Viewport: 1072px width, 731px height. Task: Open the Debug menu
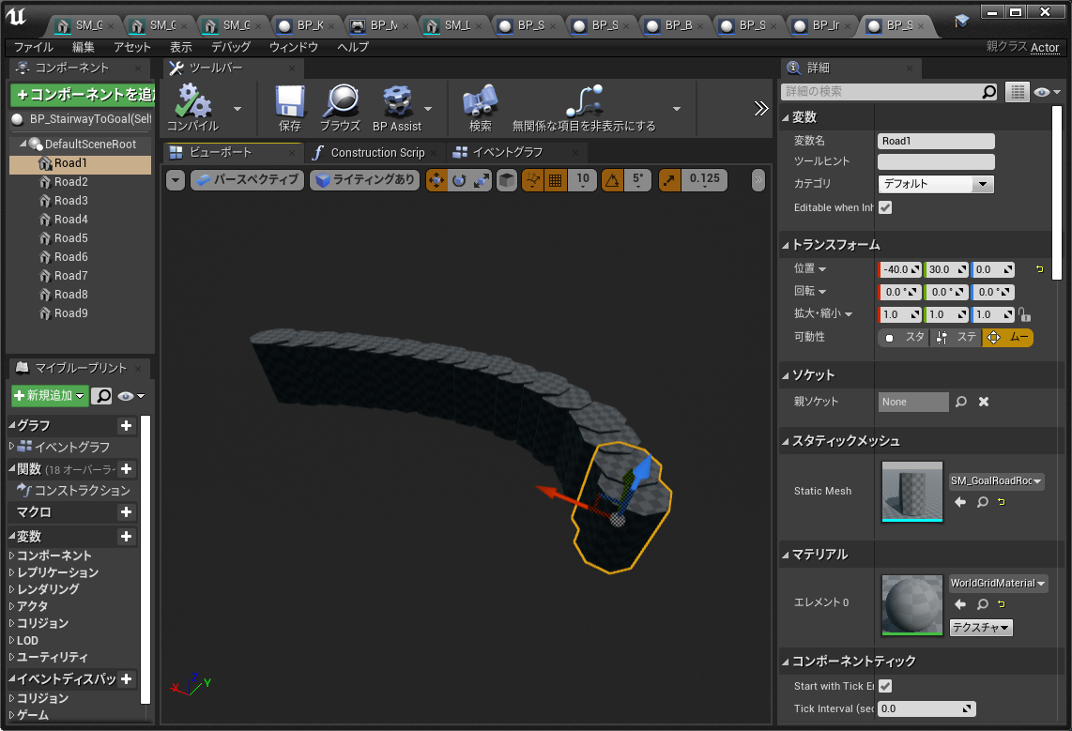tap(230, 47)
